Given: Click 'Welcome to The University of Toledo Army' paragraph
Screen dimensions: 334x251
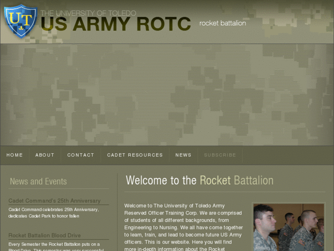Looking at the screenshot, I should pos(184,228).
